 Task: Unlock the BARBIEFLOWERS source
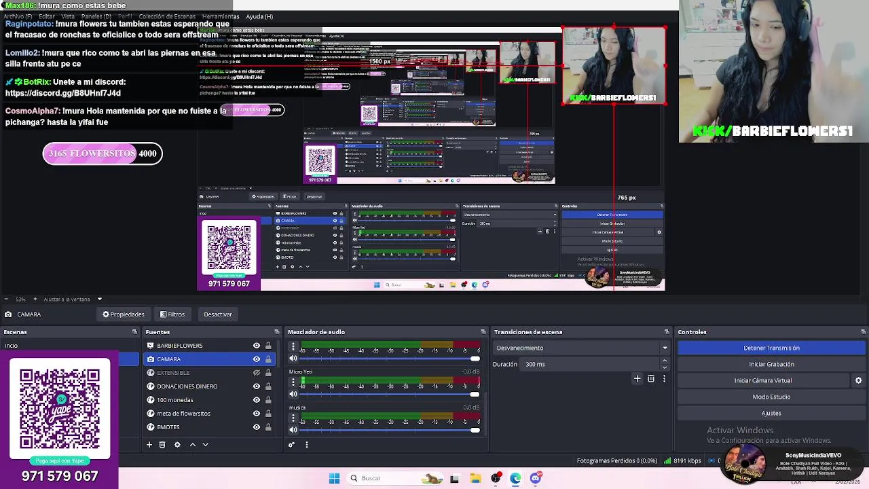(268, 346)
